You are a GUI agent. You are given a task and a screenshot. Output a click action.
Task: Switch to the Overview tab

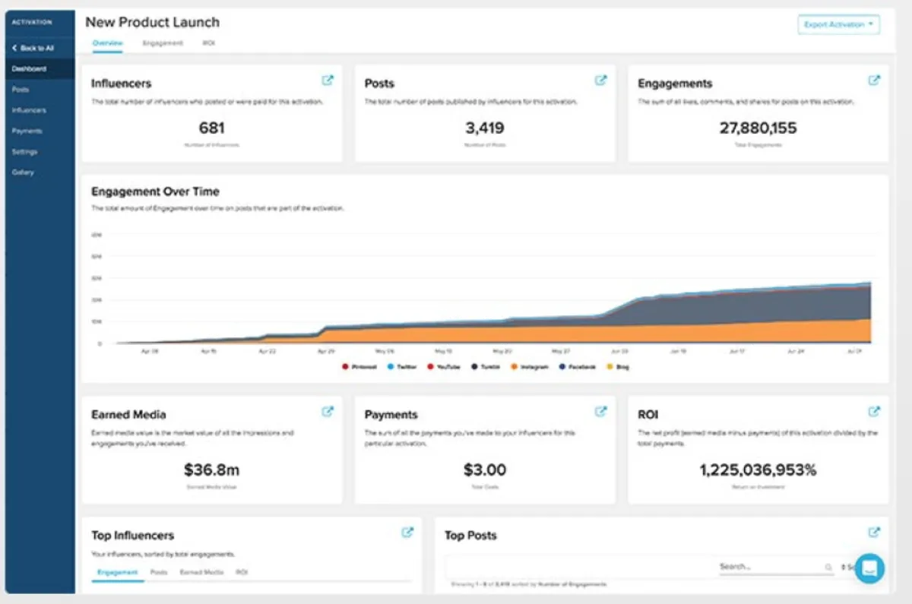pos(107,43)
